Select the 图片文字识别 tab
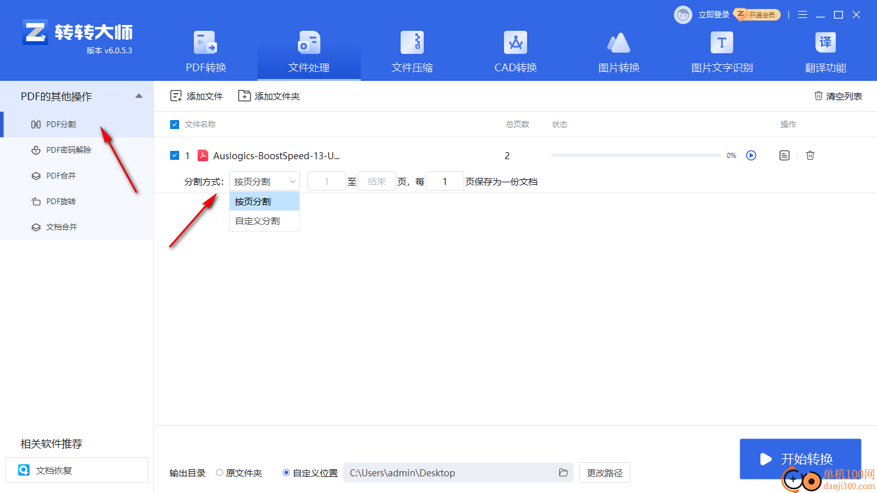The width and height of the screenshot is (877, 493). pyautogui.click(x=722, y=52)
